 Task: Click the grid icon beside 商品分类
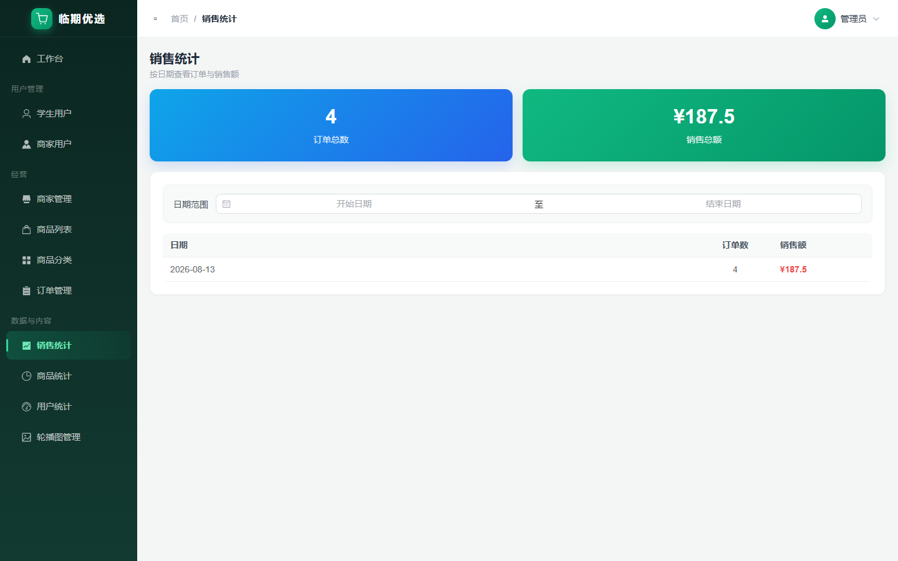(26, 260)
